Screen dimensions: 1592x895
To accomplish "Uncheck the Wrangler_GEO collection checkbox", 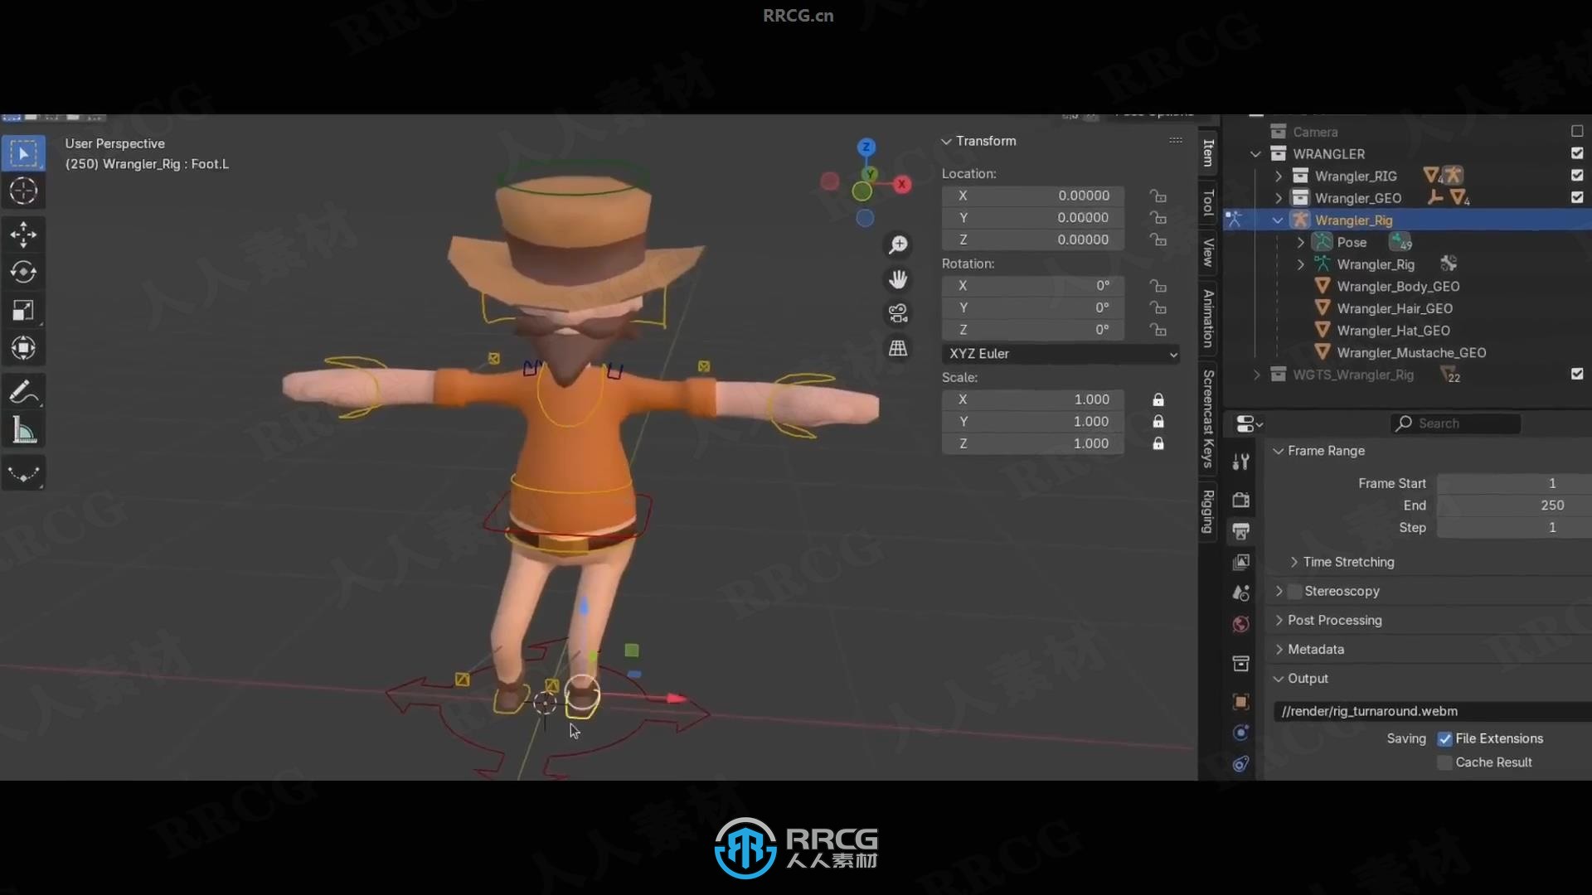I will point(1577,197).
